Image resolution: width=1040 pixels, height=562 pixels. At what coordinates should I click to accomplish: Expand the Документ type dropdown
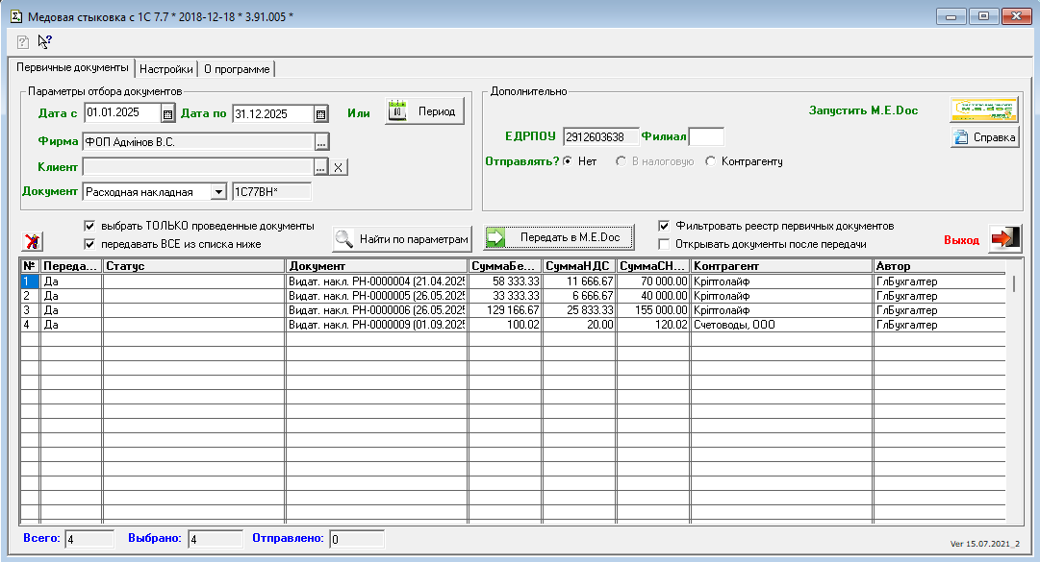pos(216,192)
